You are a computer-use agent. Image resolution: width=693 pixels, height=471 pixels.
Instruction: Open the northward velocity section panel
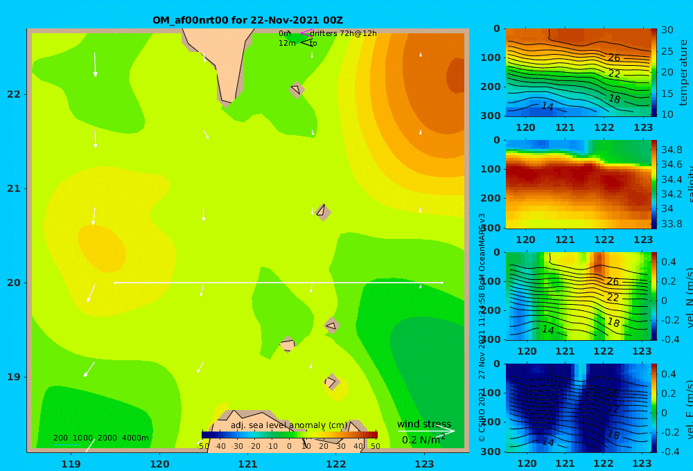578,296
